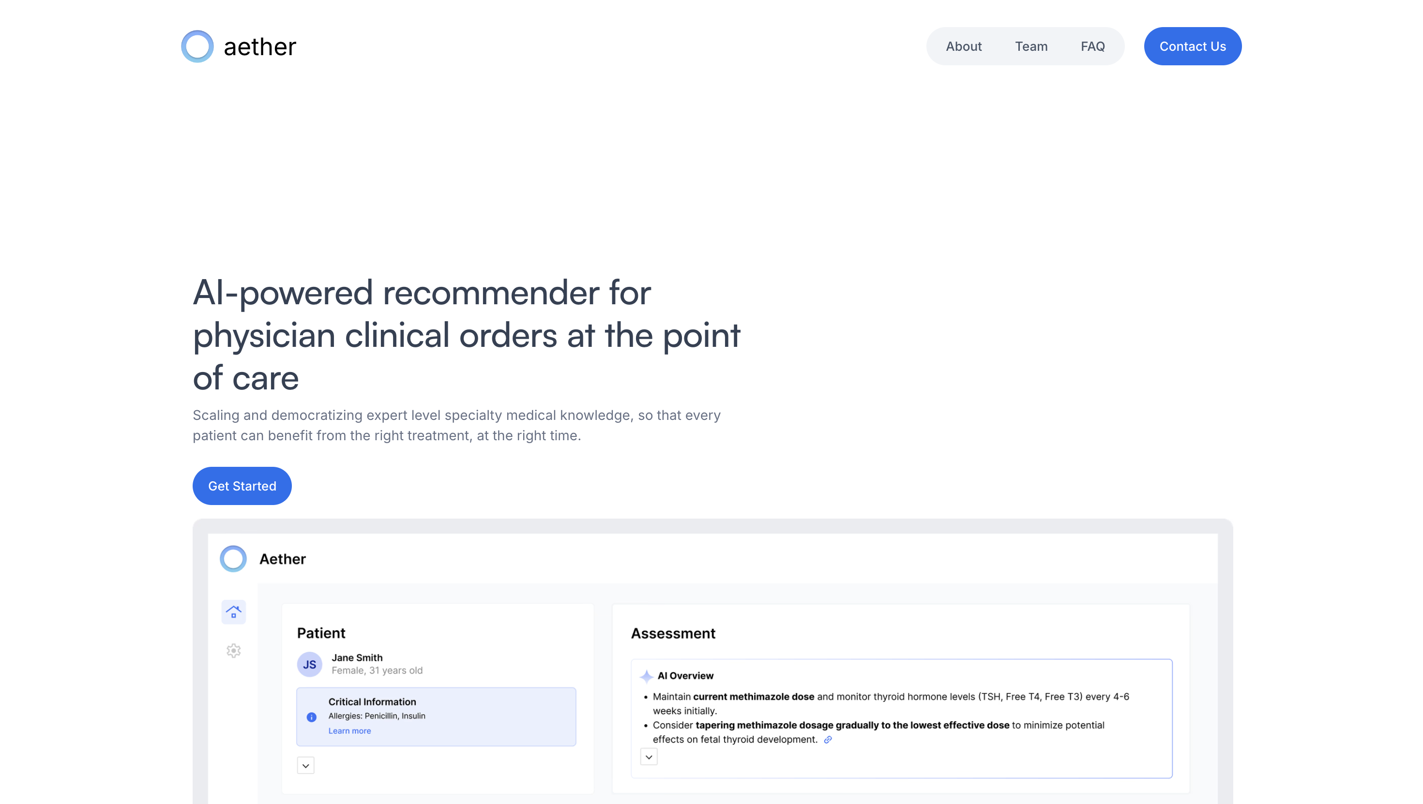Click the Assessment panel heading
This screenshot has width=1423, height=804.
pyautogui.click(x=673, y=633)
